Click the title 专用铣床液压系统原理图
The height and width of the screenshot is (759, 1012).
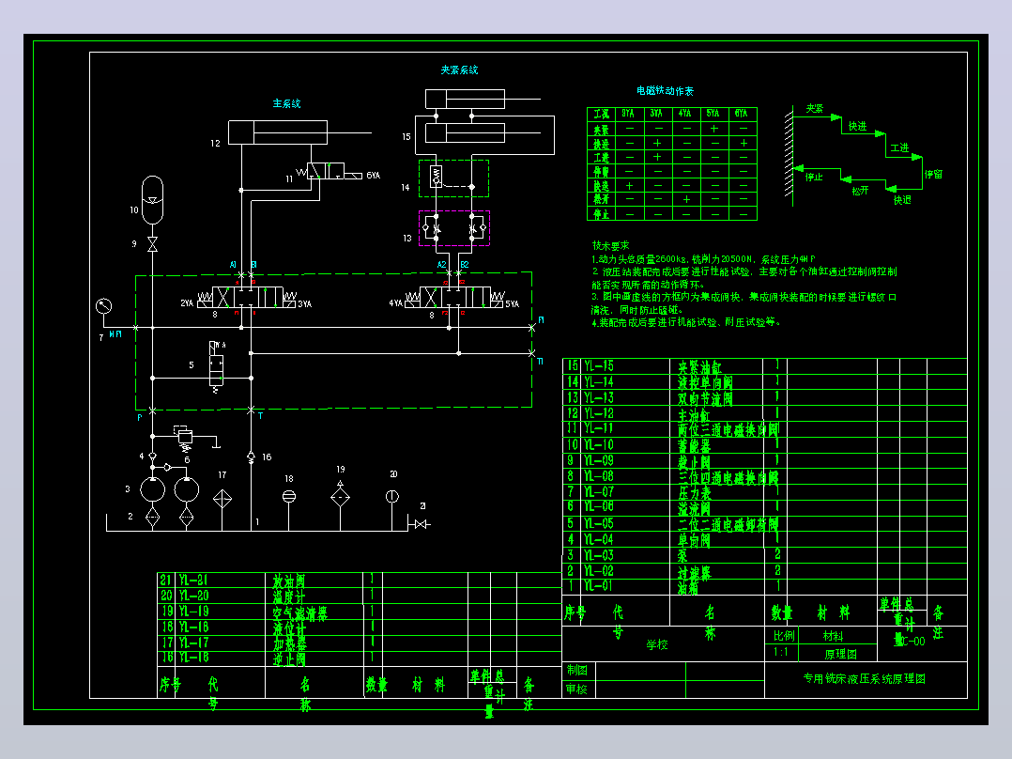[865, 678]
